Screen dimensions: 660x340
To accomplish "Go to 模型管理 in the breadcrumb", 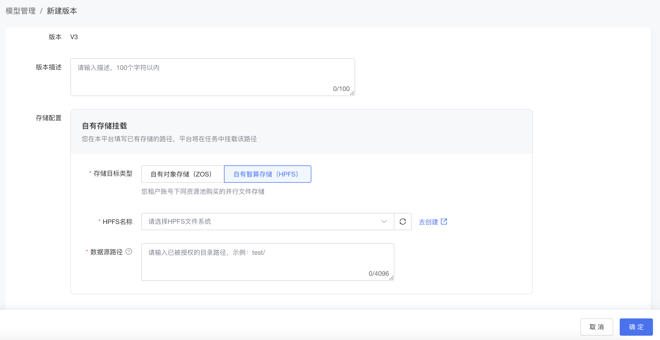I will (21, 11).
